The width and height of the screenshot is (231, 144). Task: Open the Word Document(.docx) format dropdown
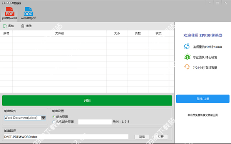tap(44, 118)
